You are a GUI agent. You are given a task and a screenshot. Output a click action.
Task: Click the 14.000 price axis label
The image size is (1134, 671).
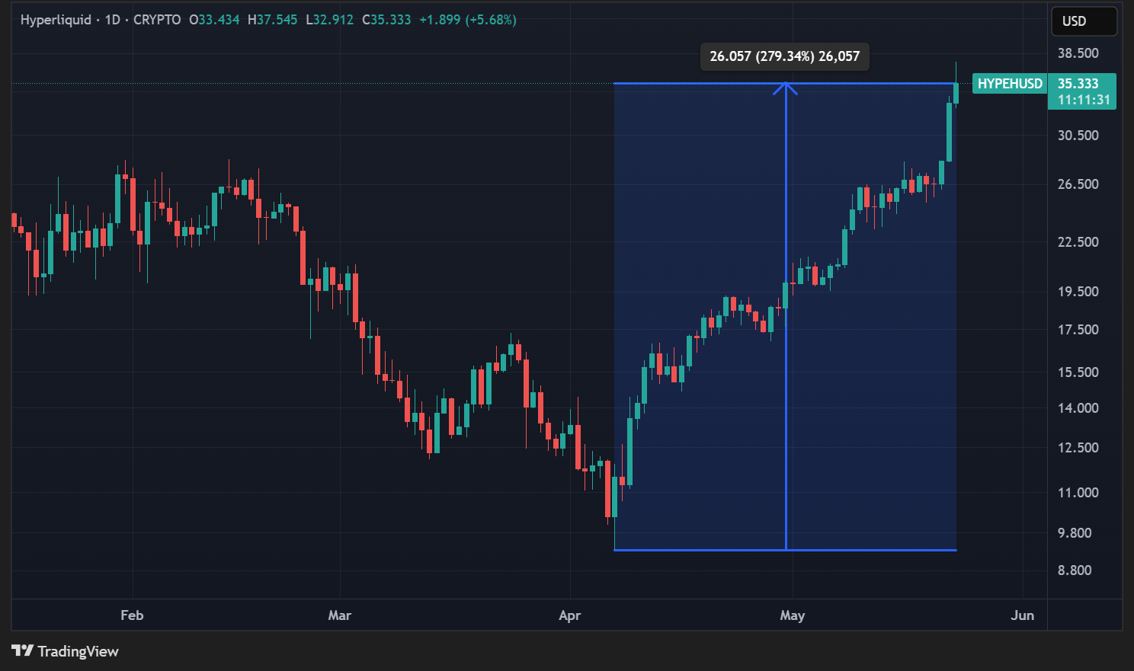point(1078,408)
